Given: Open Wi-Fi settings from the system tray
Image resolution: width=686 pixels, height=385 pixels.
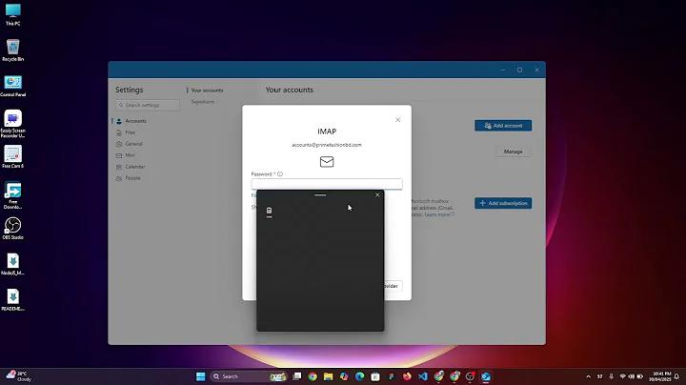Looking at the screenshot, I should click(622, 376).
